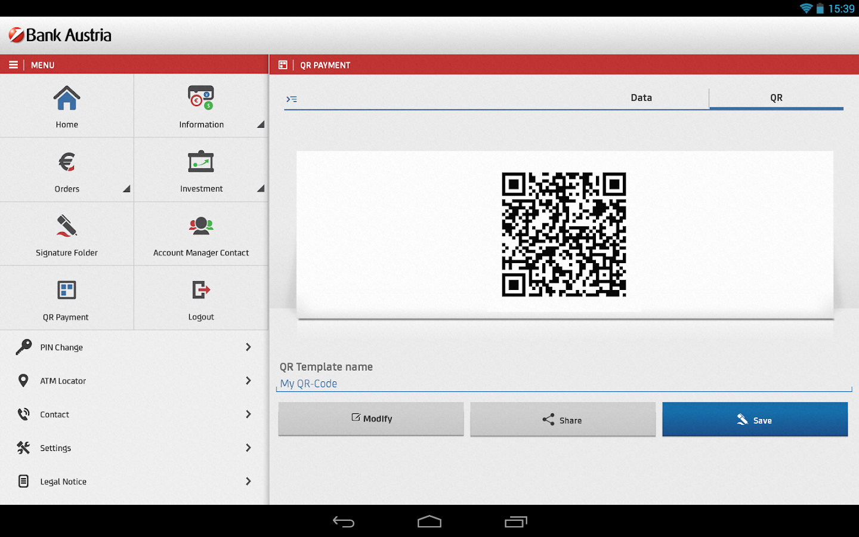Check the 15:39 clock in status bar
Image resolution: width=859 pixels, height=537 pixels.
click(841, 8)
